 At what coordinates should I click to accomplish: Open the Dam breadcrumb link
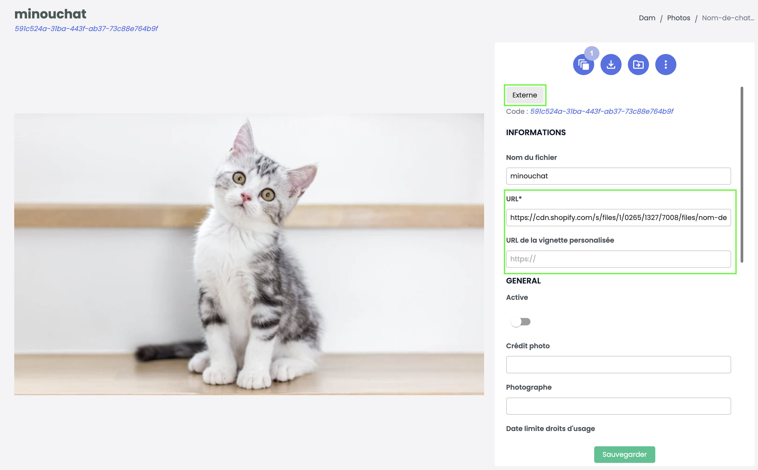click(x=647, y=18)
